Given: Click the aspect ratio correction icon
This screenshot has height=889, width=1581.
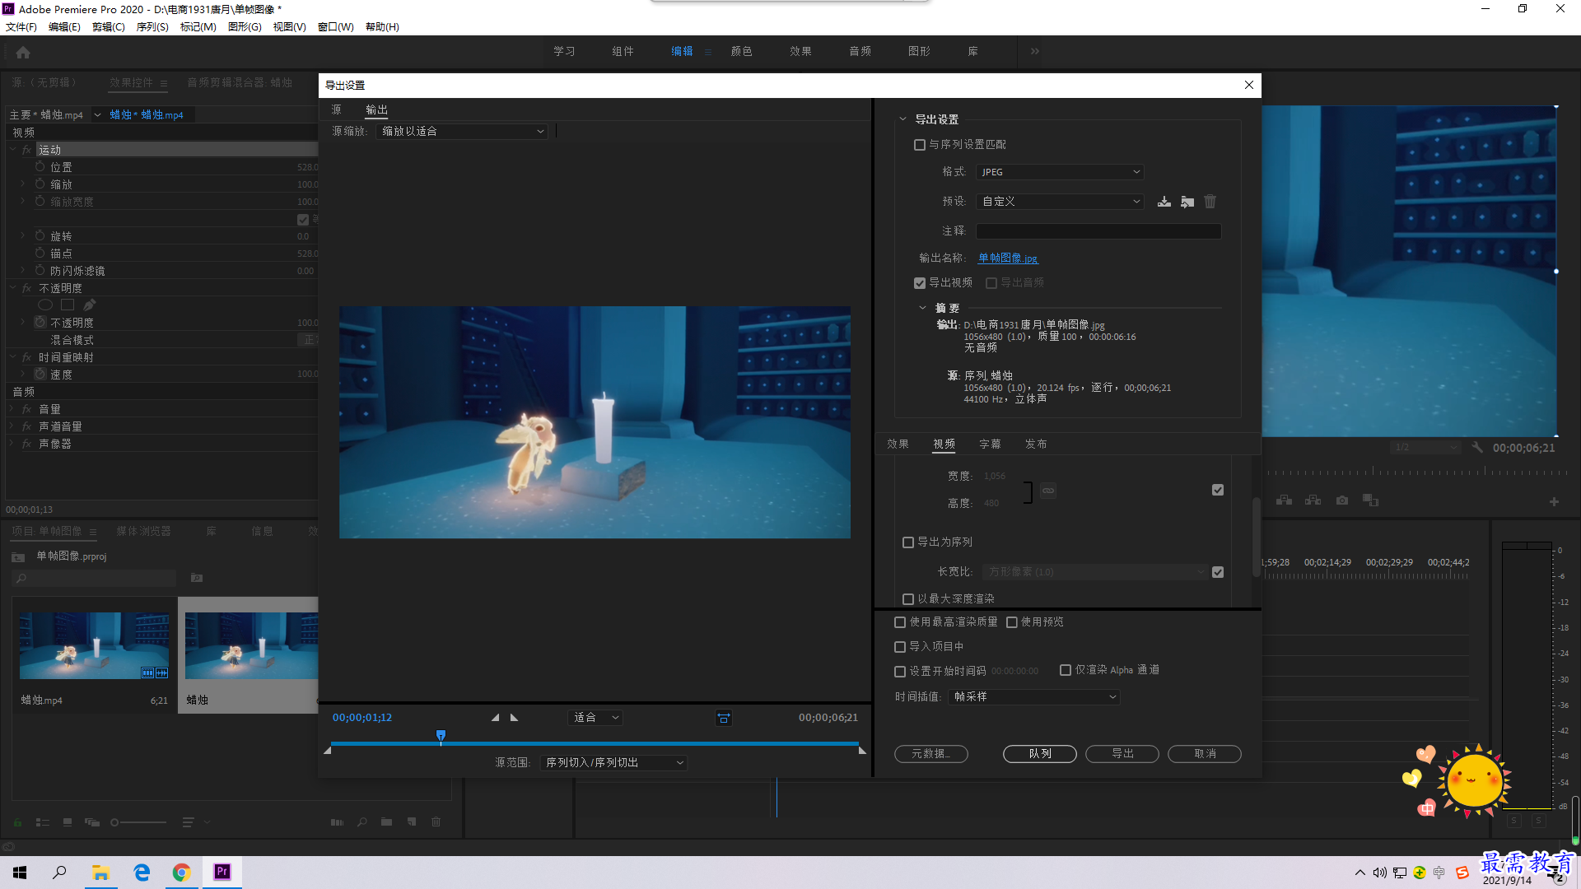Looking at the screenshot, I should (x=723, y=718).
